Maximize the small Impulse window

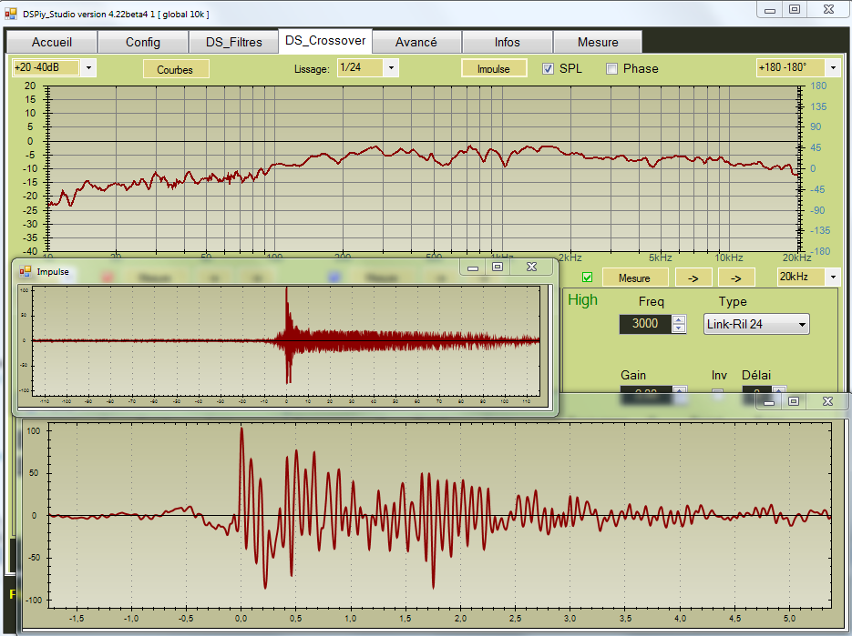[x=498, y=267]
